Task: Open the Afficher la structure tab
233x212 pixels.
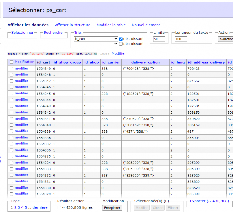Action: (x=72, y=25)
